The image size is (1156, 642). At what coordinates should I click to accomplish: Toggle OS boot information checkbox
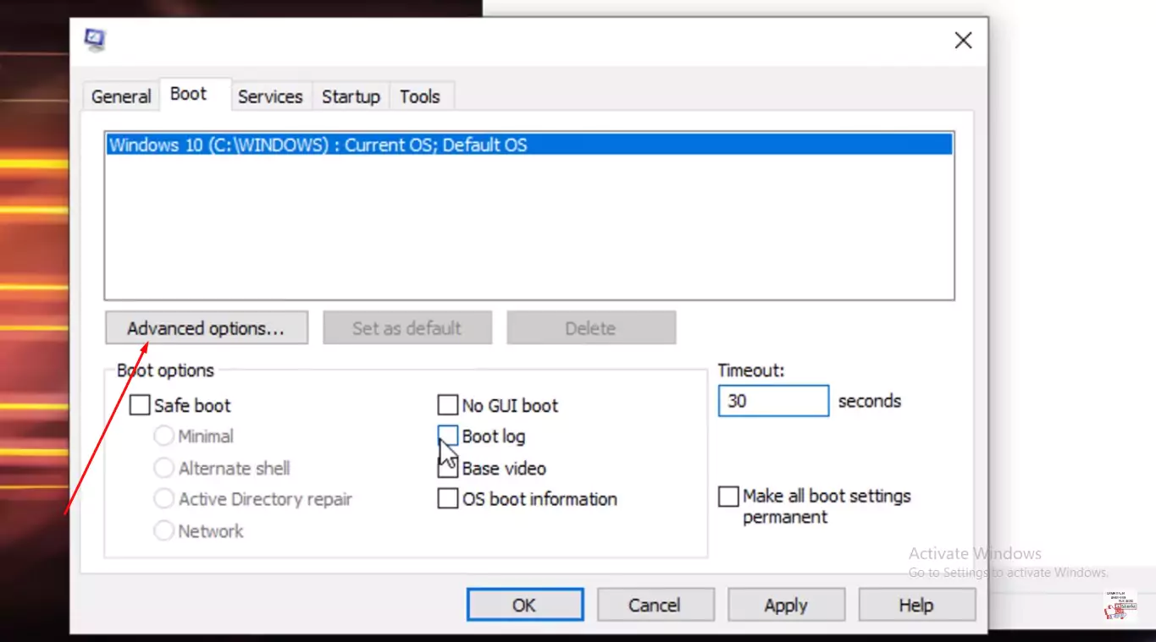[x=447, y=499]
